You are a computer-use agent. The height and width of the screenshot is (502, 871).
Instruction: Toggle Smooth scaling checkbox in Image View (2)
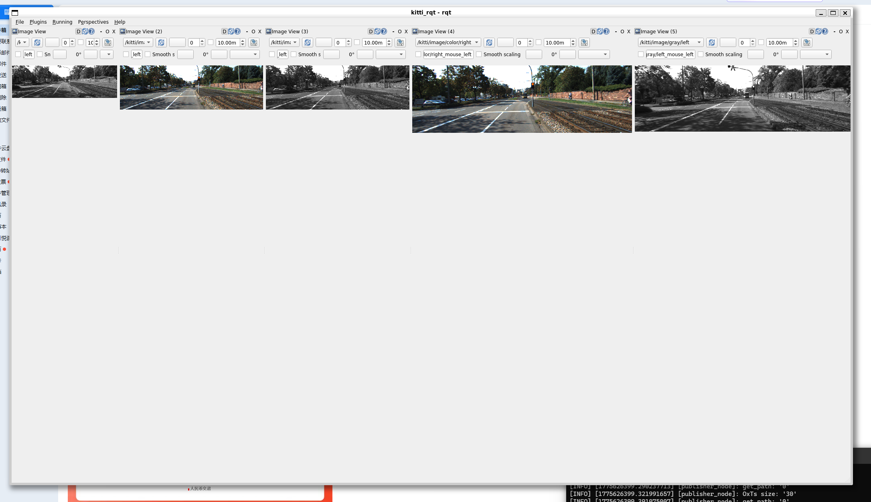[148, 54]
